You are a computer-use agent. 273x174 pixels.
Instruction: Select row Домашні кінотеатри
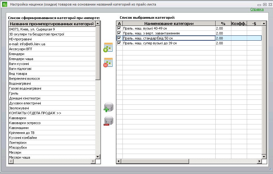click(x=52, y=98)
